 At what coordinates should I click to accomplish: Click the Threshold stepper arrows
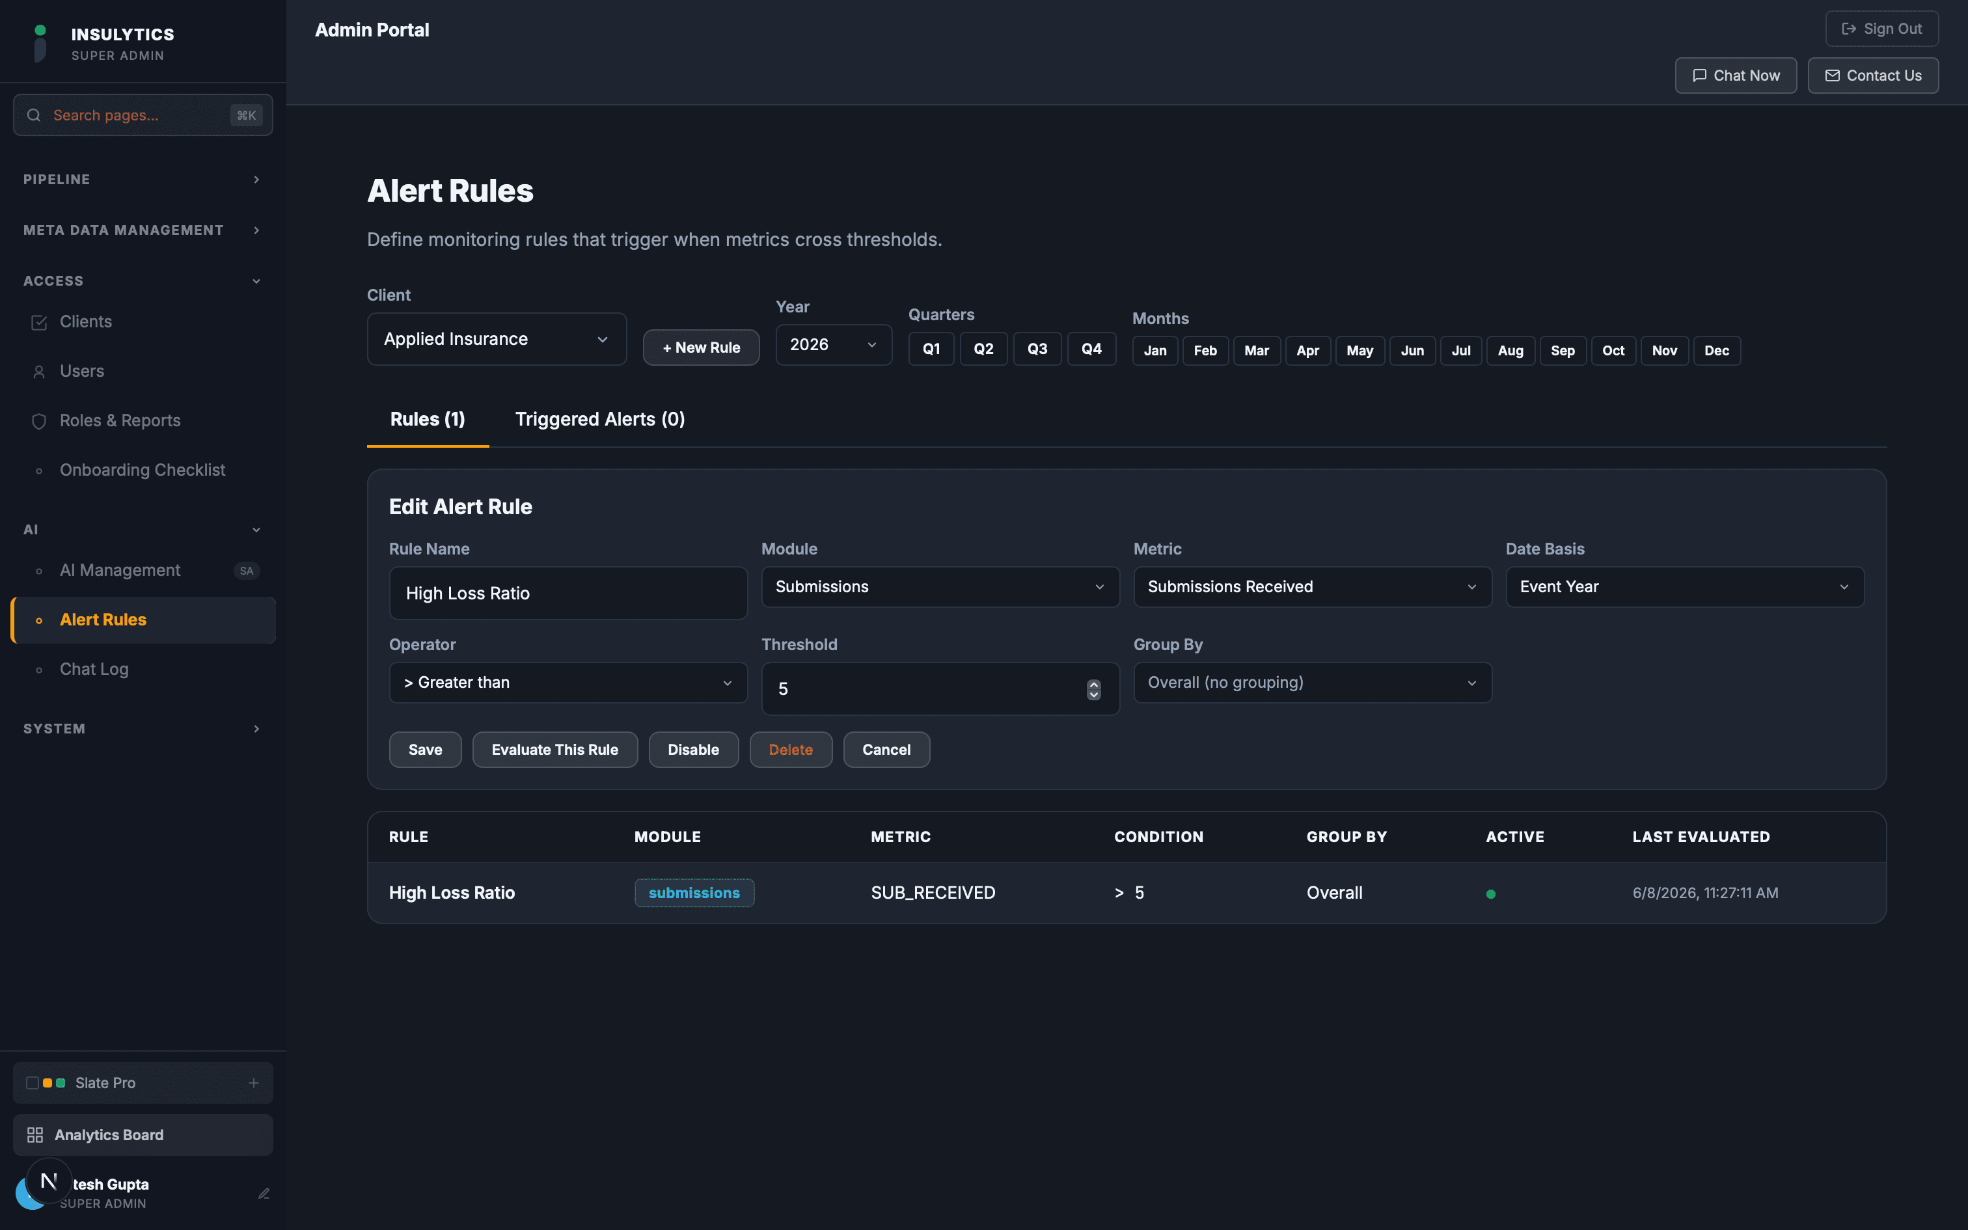[1094, 690]
